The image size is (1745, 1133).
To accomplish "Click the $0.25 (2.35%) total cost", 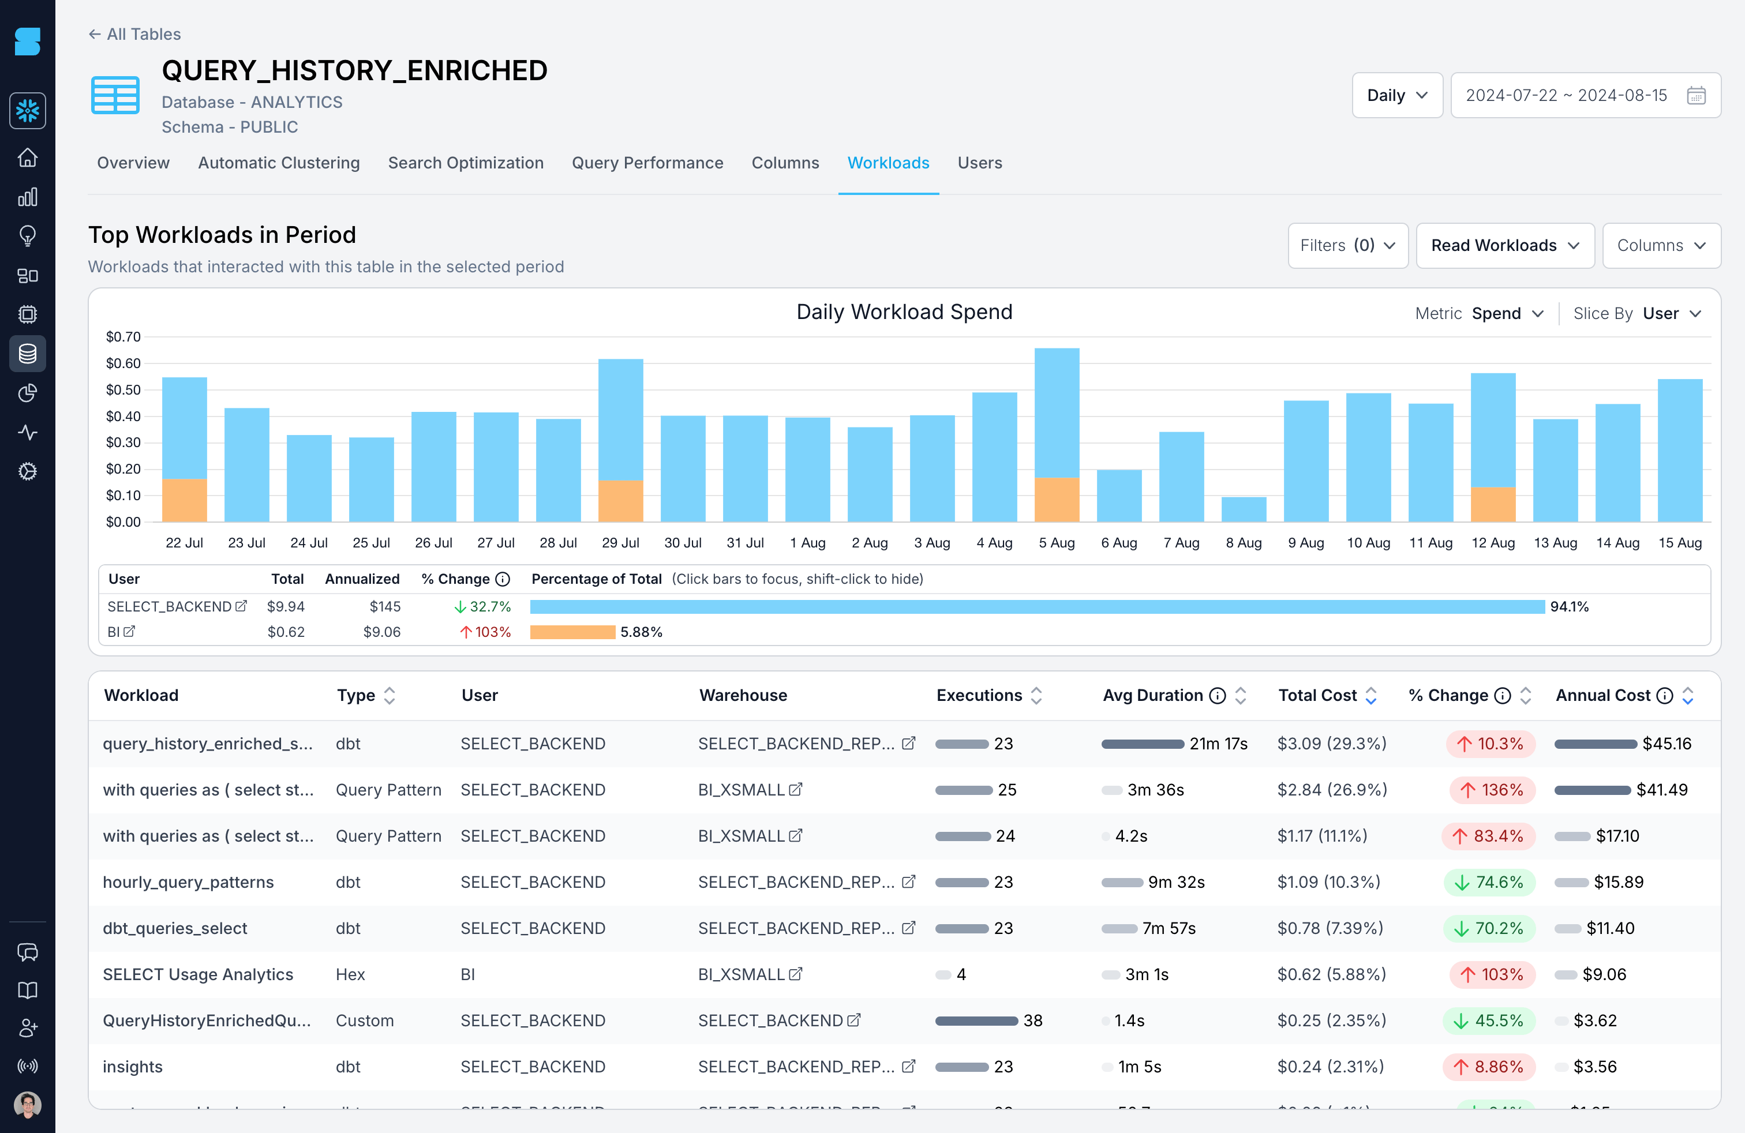I will [x=1331, y=1020].
